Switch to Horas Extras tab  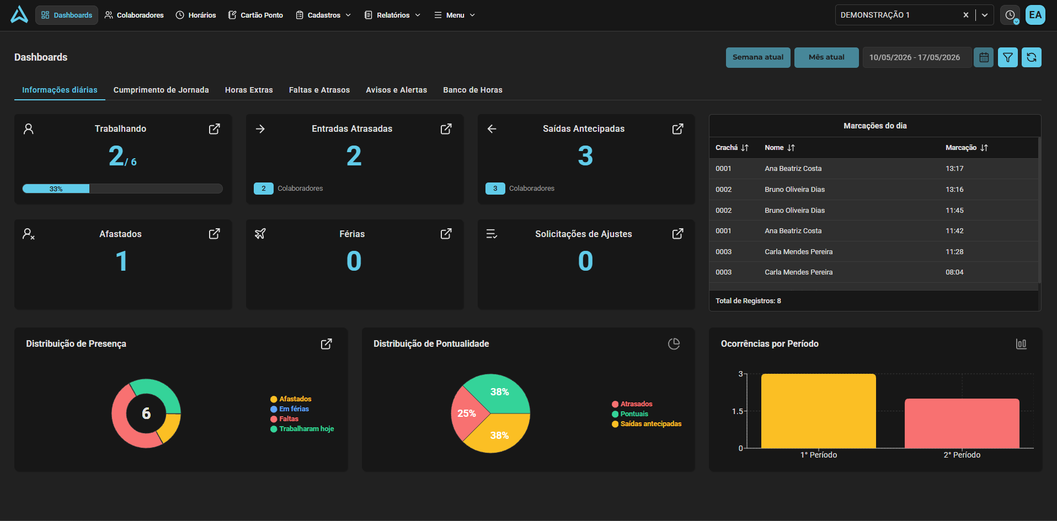pyautogui.click(x=249, y=90)
